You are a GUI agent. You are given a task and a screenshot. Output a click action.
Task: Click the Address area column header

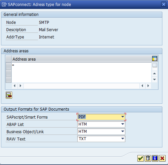tap(82, 59)
